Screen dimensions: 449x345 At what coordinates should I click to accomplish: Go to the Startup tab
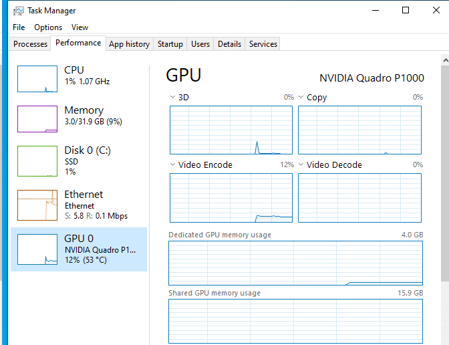170,44
